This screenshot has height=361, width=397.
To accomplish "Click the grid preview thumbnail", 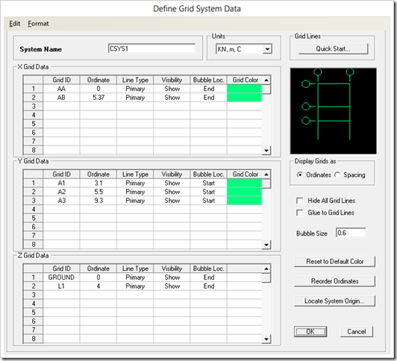I will point(333,111).
